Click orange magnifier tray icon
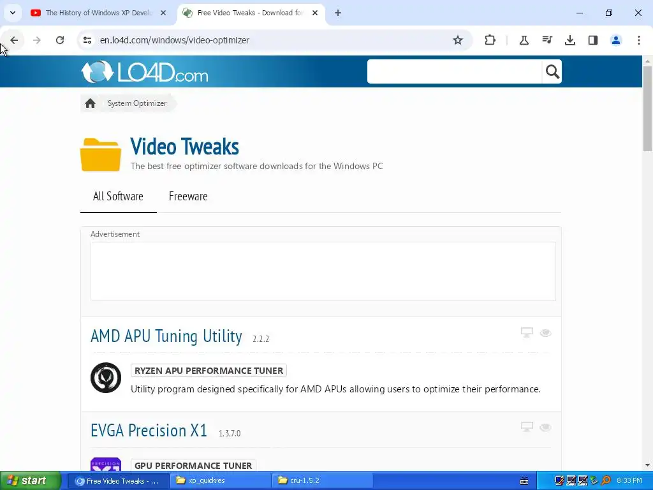 click(606, 481)
